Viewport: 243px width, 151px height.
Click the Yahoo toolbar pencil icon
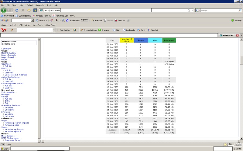coord(12,30)
